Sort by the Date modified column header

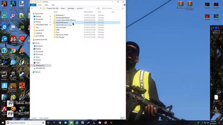(x=88, y=12)
